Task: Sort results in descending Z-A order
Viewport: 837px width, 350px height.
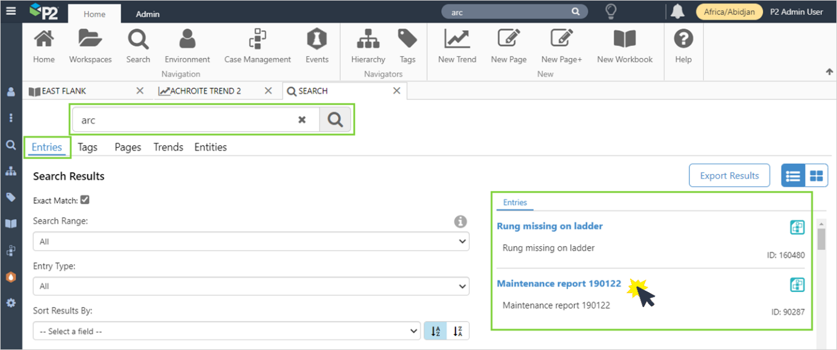Action: pos(458,331)
